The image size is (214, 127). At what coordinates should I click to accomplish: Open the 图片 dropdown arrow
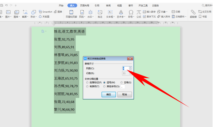point(11,17)
